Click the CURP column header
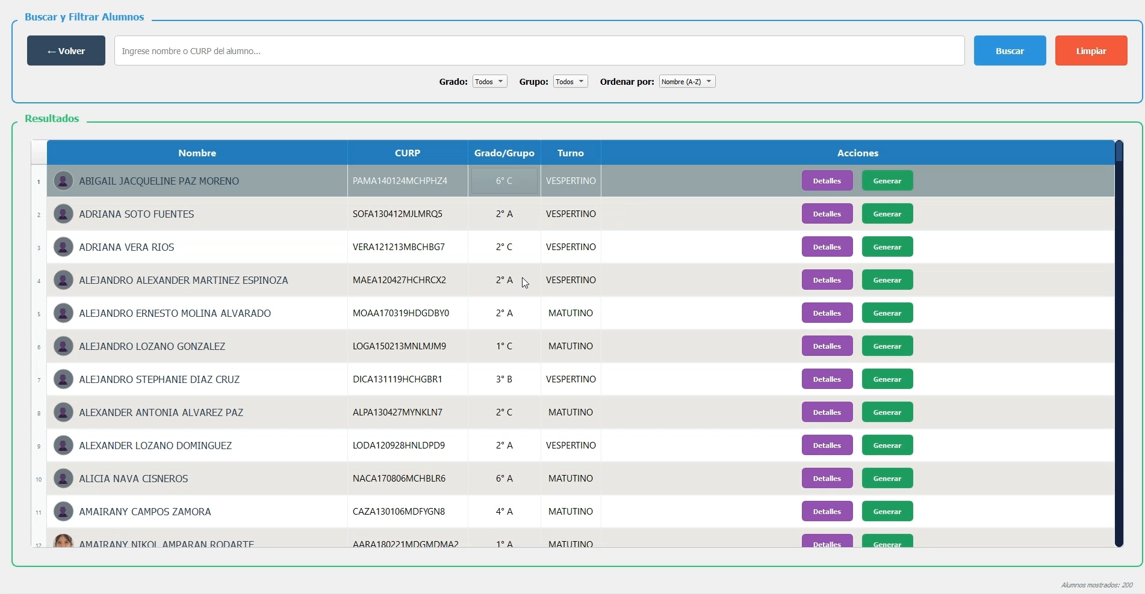 pos(408,153)
